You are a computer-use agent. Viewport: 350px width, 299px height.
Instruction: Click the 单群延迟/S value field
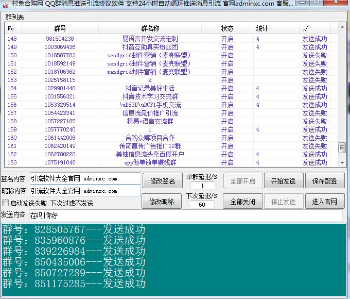click(x=202, y=186)
